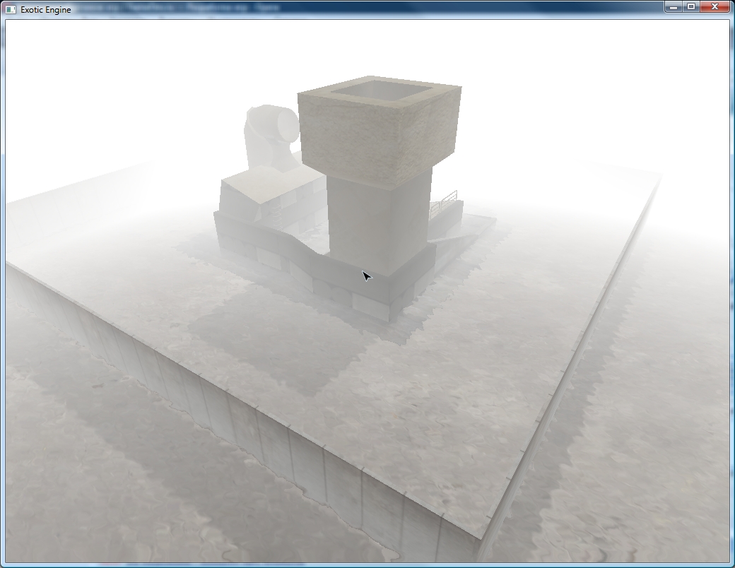This screenshot has height=568, width=735.
Task: Click the white foggy sky above the duct
Action: pos(261,64)
